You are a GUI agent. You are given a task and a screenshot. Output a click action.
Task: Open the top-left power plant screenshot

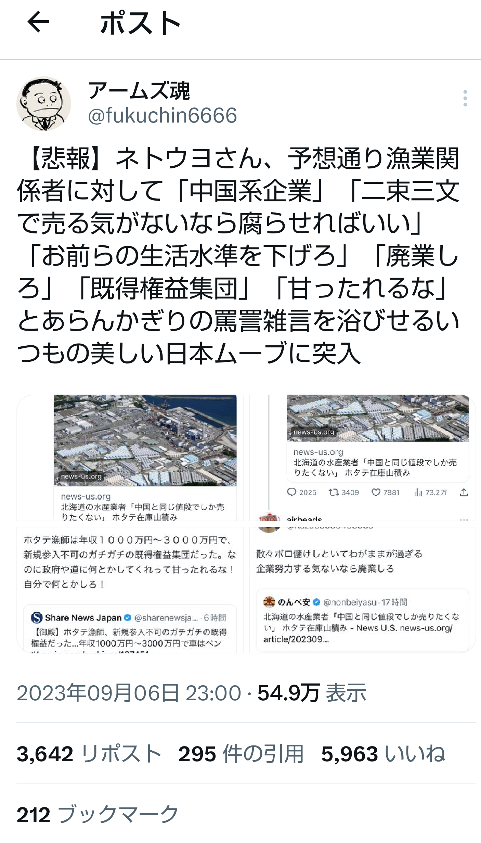click(130, 458)
